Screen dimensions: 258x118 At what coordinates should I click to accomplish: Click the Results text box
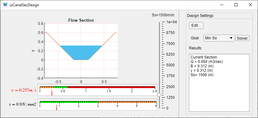point(219,83)
